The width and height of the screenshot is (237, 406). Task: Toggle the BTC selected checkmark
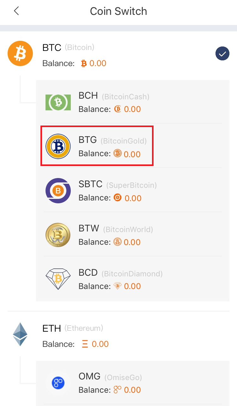[x=222, y=54]
